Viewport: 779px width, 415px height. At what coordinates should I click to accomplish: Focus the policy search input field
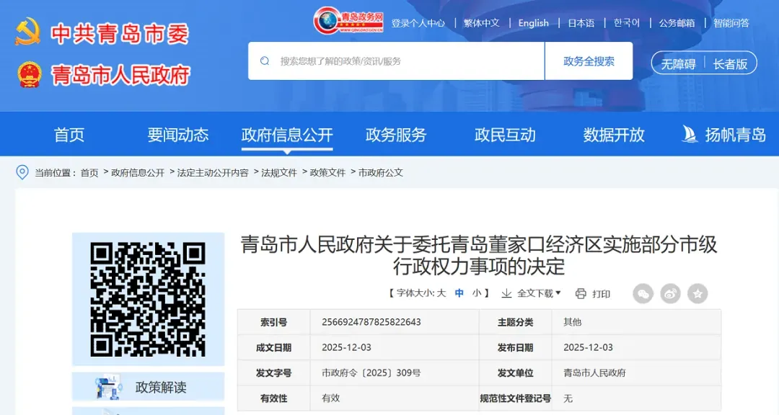point(397,61)
